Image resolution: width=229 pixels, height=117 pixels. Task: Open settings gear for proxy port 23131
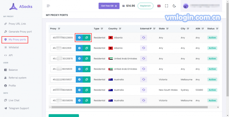(x=79, y=48)
